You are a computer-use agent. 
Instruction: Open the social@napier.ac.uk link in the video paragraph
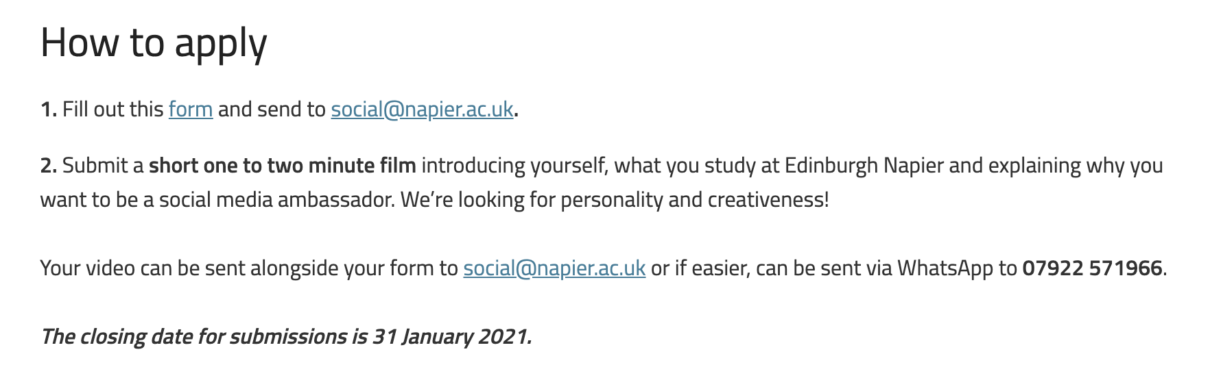554,268
